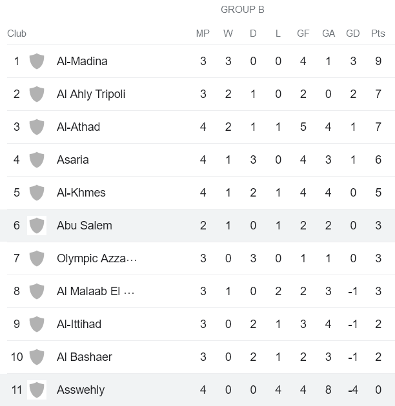
Task: Click the GROUP B heading
Action: (x=243, y=10)
